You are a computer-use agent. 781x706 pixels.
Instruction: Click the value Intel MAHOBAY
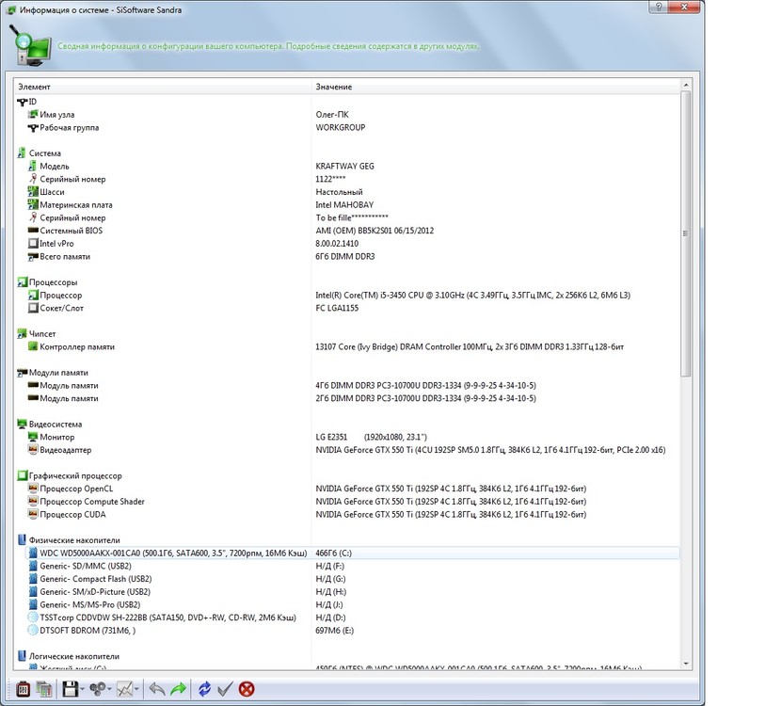pos(344,205)
